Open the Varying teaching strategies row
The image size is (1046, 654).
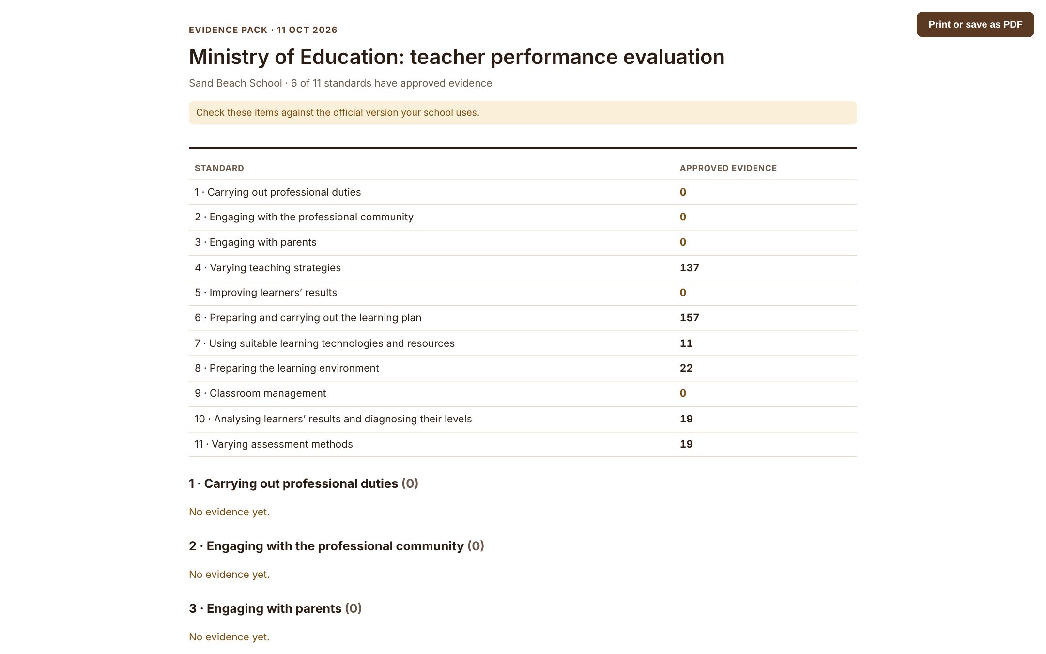point(523,268)
